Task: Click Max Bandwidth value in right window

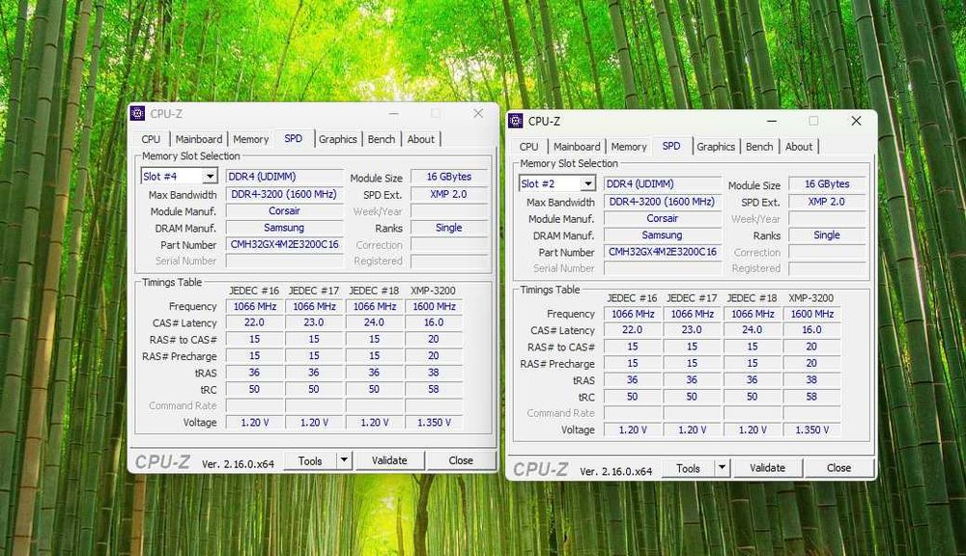Action: (663, 202)
